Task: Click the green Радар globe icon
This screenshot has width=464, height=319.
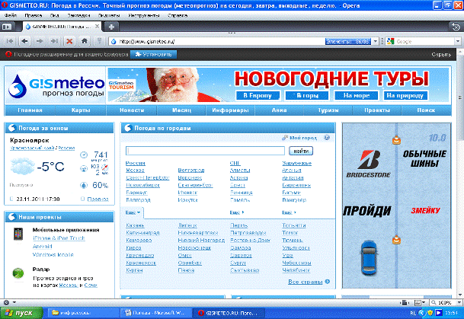Action: pos(18,273)
